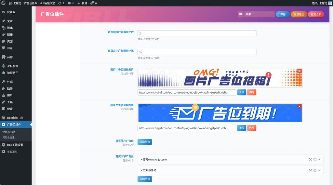Open the 用户 users menu

click(16, 95)
